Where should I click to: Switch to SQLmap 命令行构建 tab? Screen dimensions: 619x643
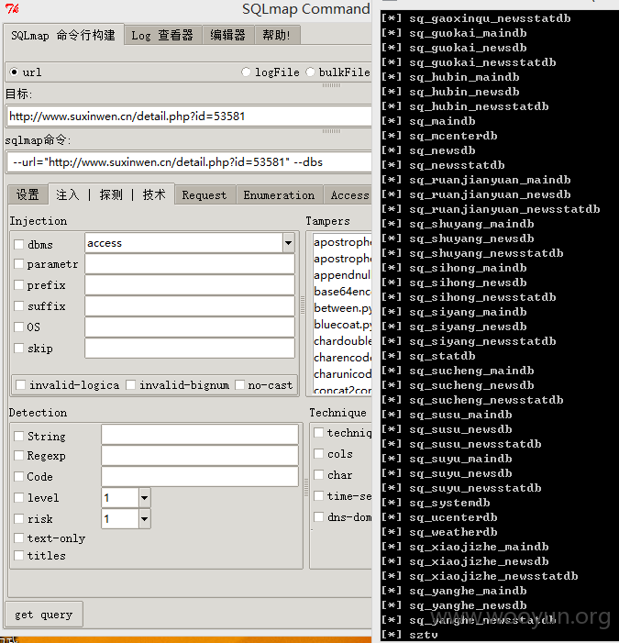(63, 35)
